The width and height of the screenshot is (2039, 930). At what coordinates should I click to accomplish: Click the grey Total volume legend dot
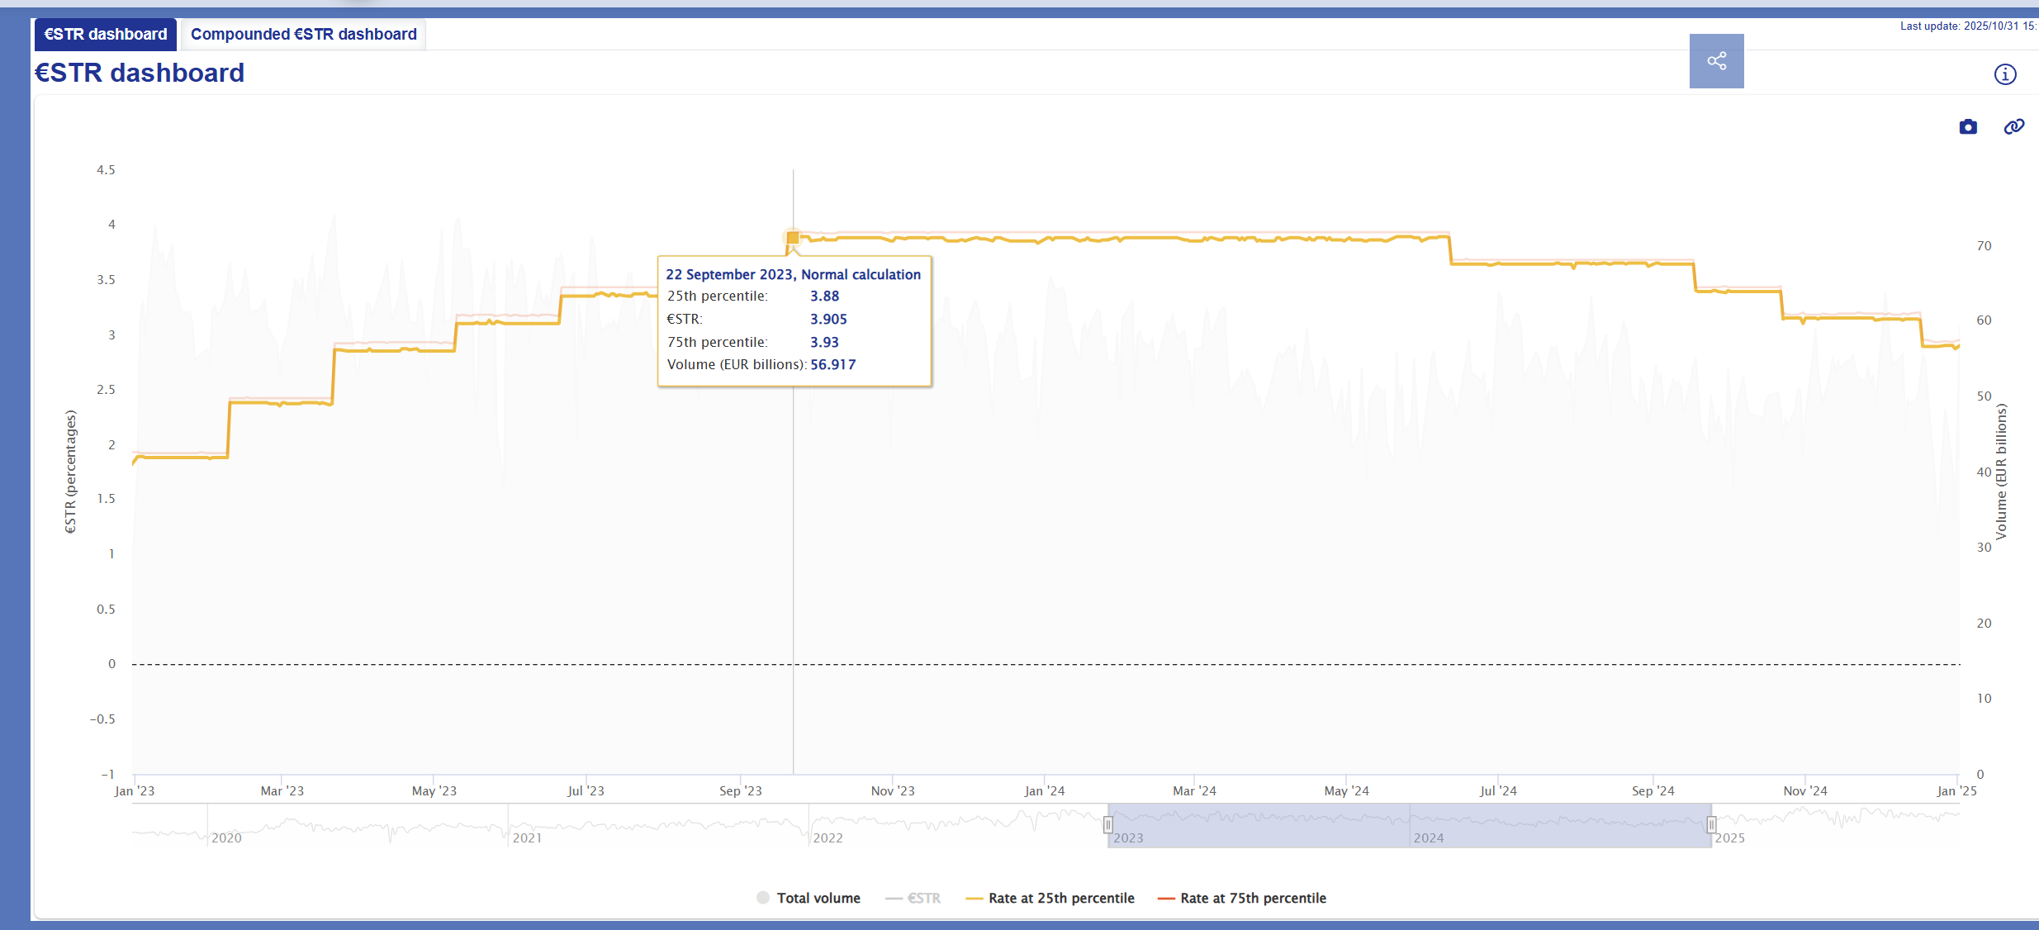[763, 898]
